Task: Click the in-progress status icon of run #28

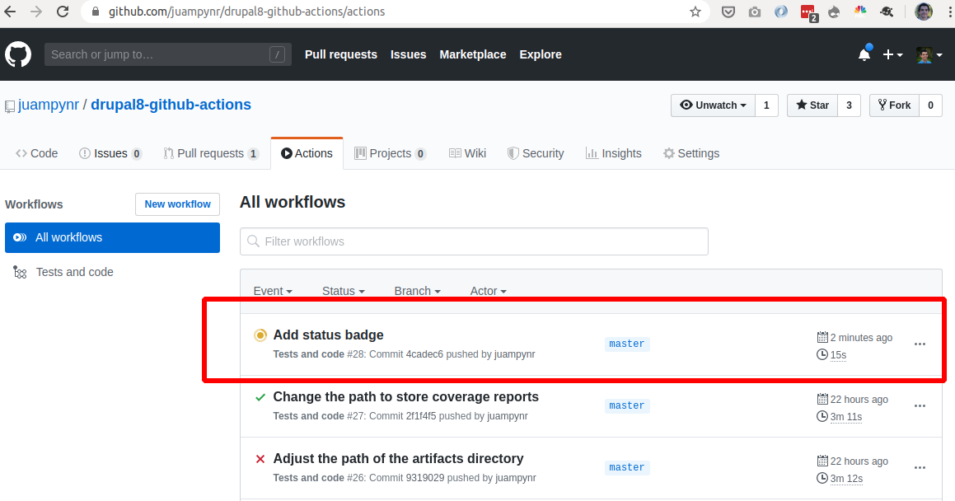Action: (260, 335)
